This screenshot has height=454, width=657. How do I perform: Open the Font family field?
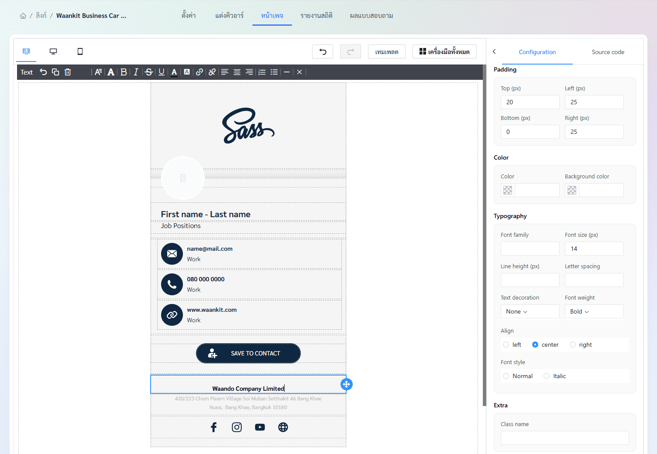tap(530, 249)
